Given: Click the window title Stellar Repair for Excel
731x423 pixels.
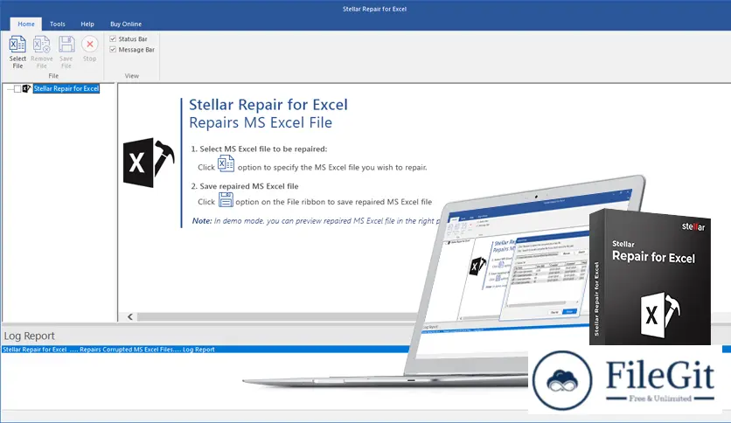Looking at the screenshot, I should coord(375,9).
